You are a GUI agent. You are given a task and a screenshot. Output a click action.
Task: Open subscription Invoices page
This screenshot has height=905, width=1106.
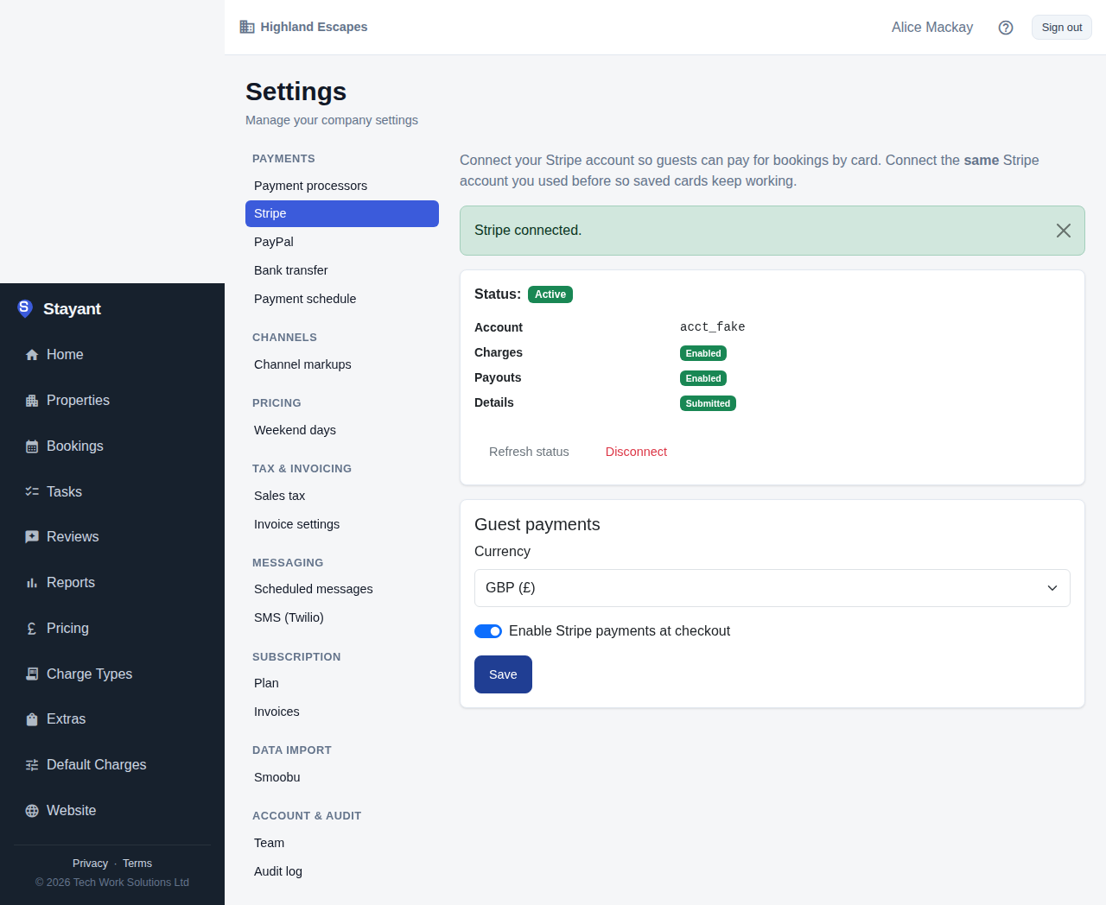(x=342, y=712)
